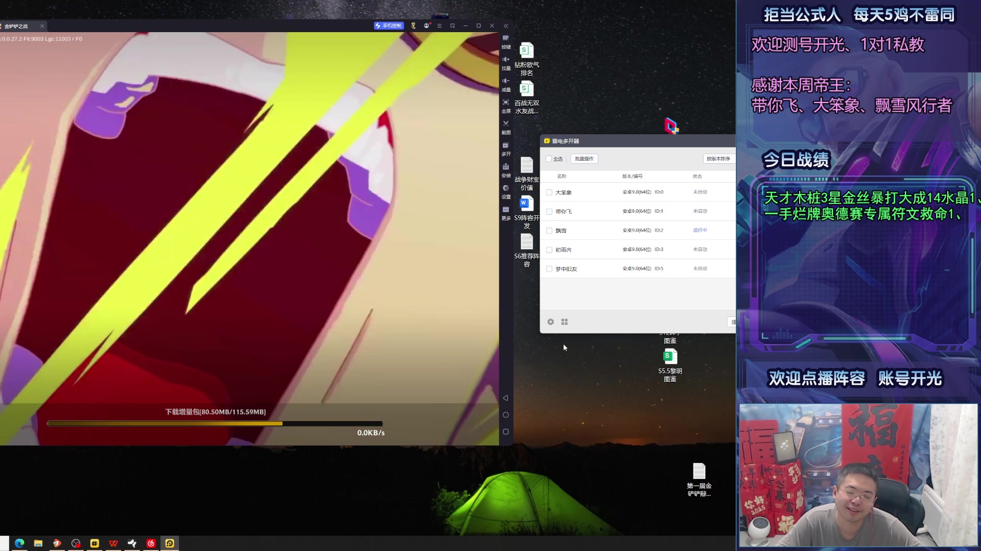Viewport: 981px width, 551px height.
Task: Open the hamburger menu in emulator title bar
Action: pyautogui.click(x=439, y=26)
